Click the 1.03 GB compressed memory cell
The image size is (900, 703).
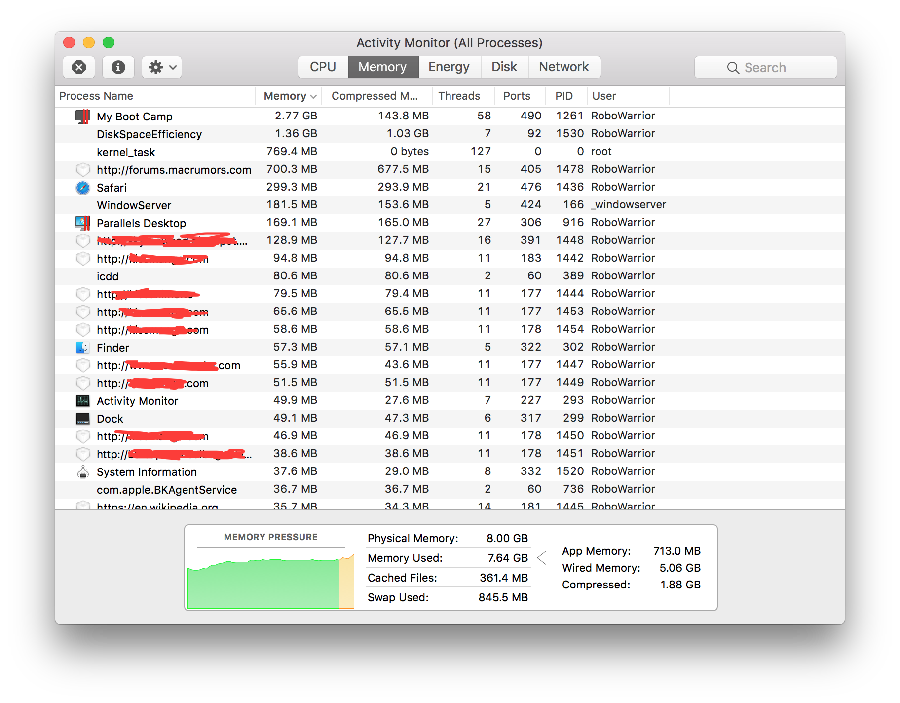[x=408, y=133]
